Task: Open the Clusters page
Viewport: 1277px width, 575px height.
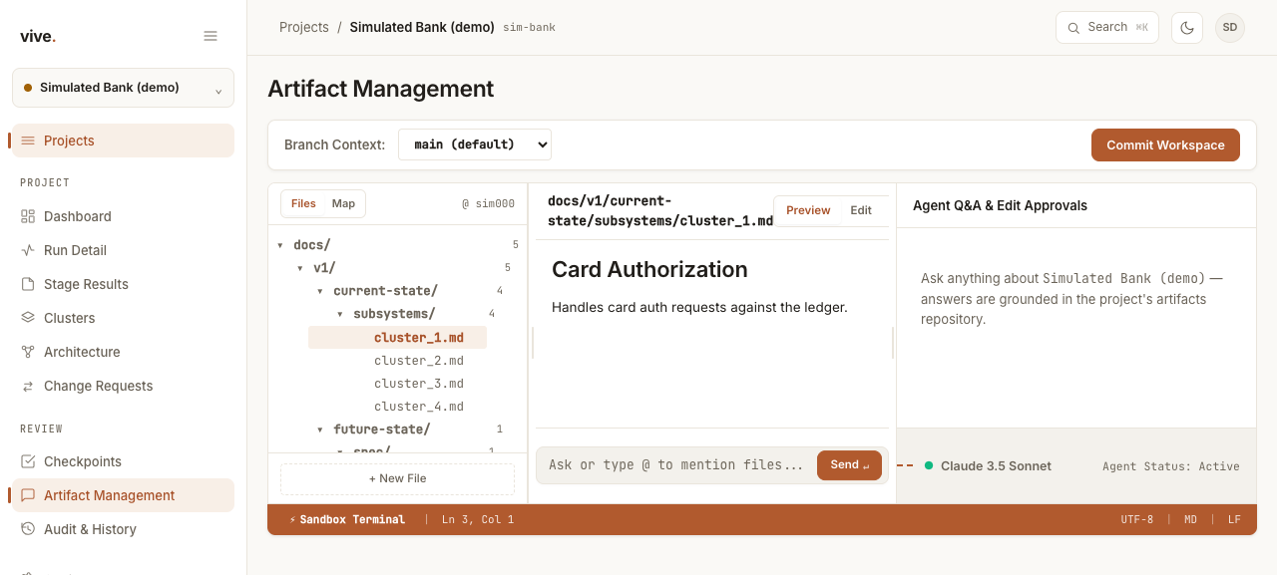Action: click(123, 318)
